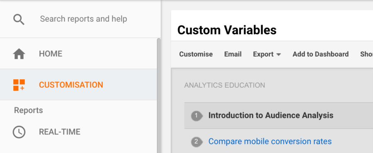Open the Export dropdown arrow

pyautogui.click(x=279, y=55)
